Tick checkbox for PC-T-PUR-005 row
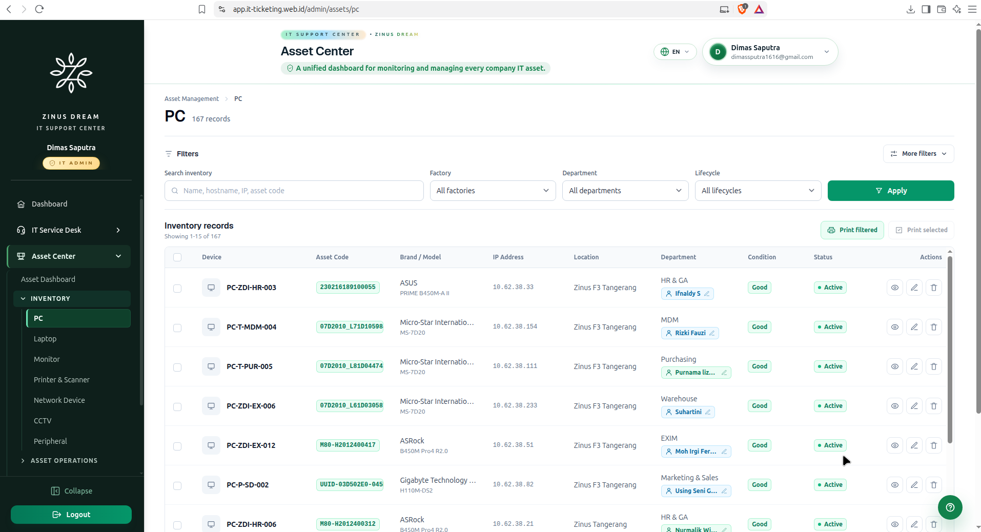Image resolution: width=981 pixels, height=532 pixels. pyautogui.click(x=177, y=367)
